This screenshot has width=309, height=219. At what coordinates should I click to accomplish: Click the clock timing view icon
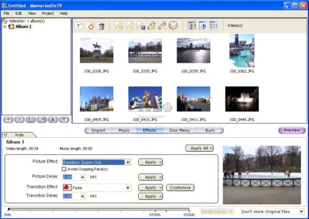click(x=203, y=26)
